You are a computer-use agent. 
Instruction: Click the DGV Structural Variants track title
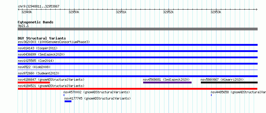(42, 38)
